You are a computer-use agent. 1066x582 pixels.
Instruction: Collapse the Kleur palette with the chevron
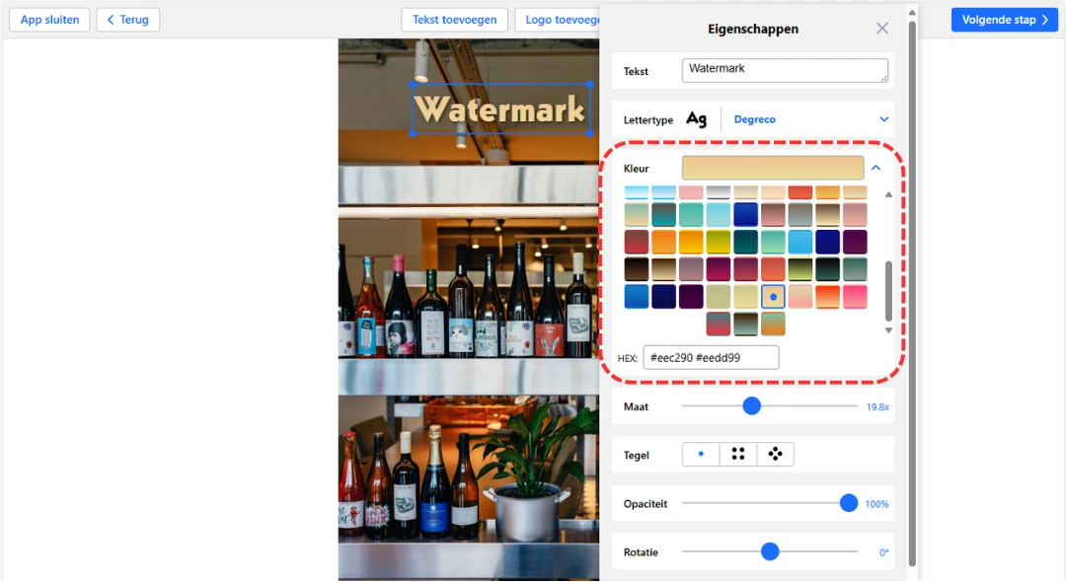click(x=876, y=167)
